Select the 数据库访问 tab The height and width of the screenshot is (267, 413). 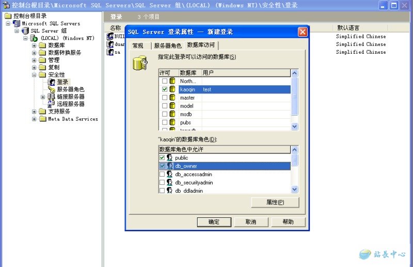[201, 45]
